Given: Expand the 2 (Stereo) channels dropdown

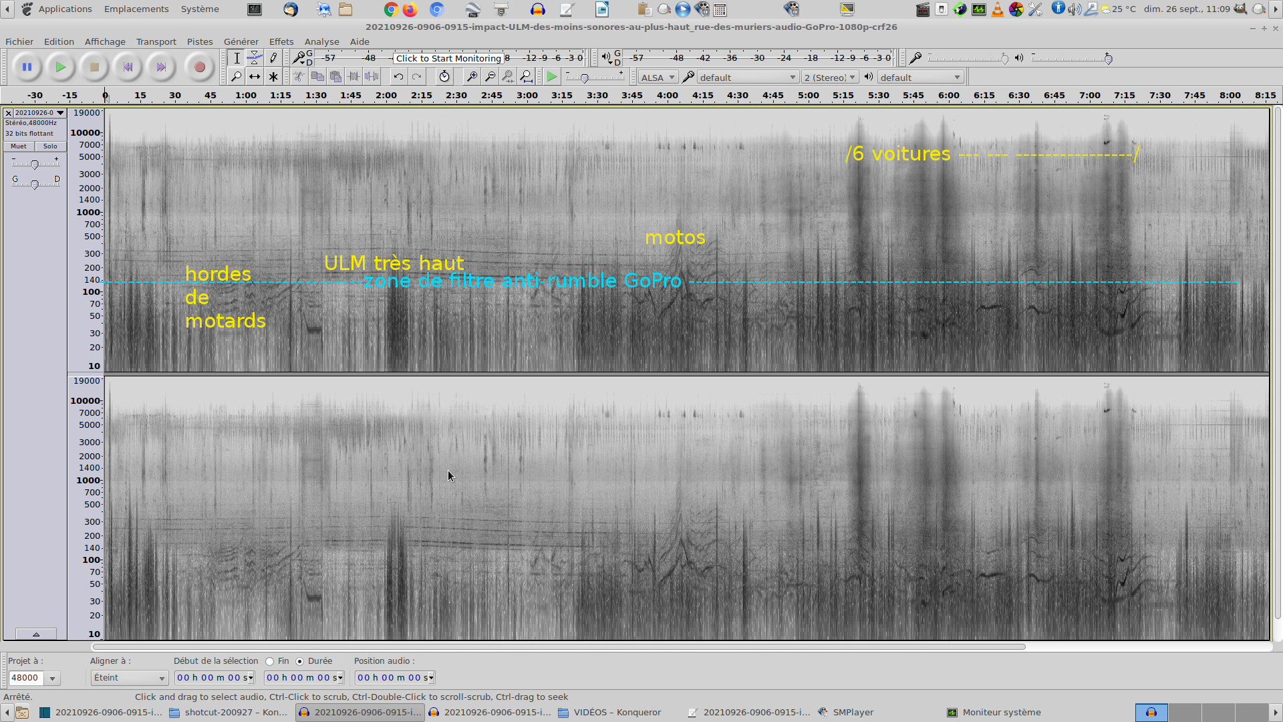Looking at the screenshot, I should pos(829,78).
